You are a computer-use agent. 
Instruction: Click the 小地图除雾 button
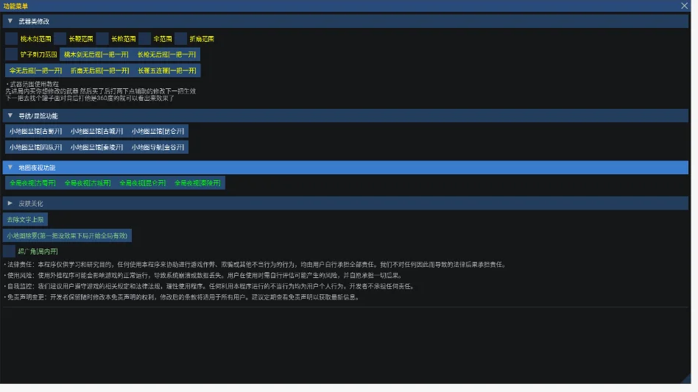click(67, 235)
